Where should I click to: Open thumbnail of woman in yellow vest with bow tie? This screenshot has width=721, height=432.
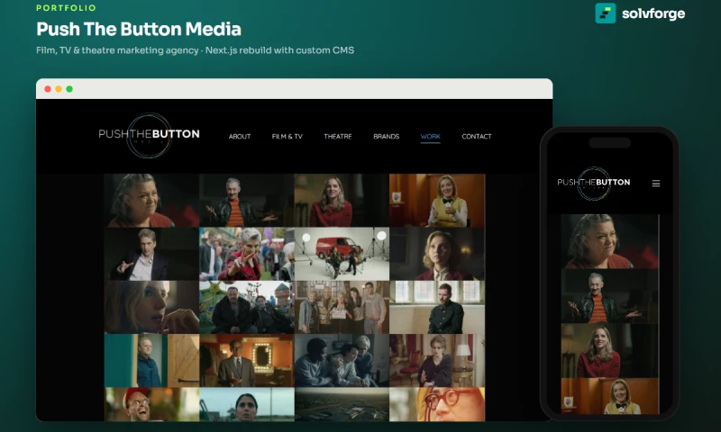[437, 201]
